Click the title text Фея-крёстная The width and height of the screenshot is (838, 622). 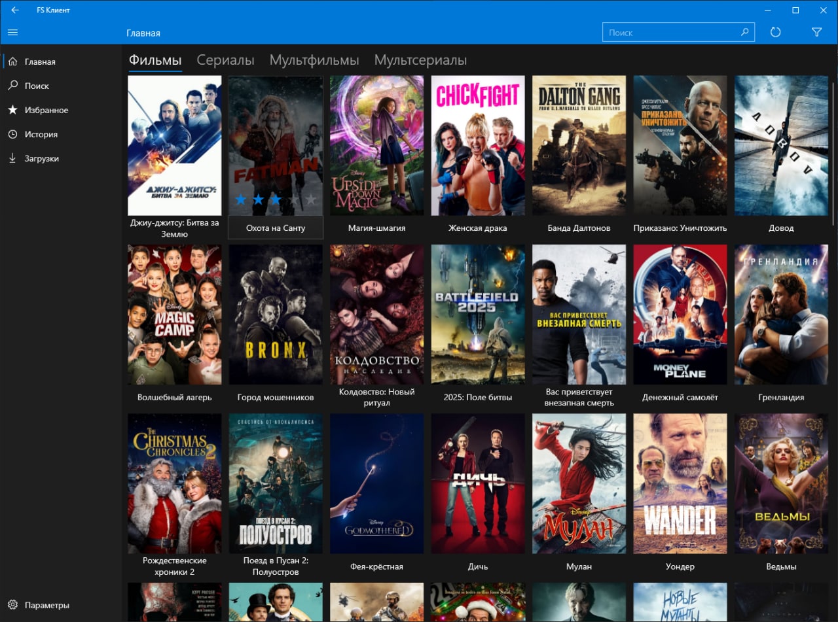point(376,566)
